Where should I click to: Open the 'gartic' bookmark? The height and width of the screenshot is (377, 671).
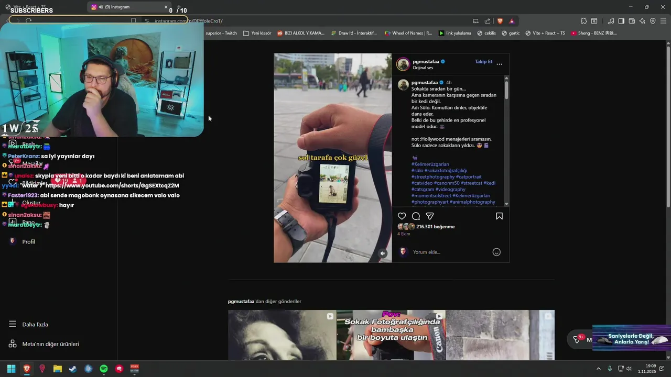coord(511,33)
